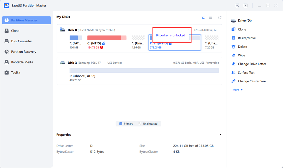Click the BitLocker lock icon on C: partition
The width and height of the screenshot is (283, 168).
tap(104, 43)
